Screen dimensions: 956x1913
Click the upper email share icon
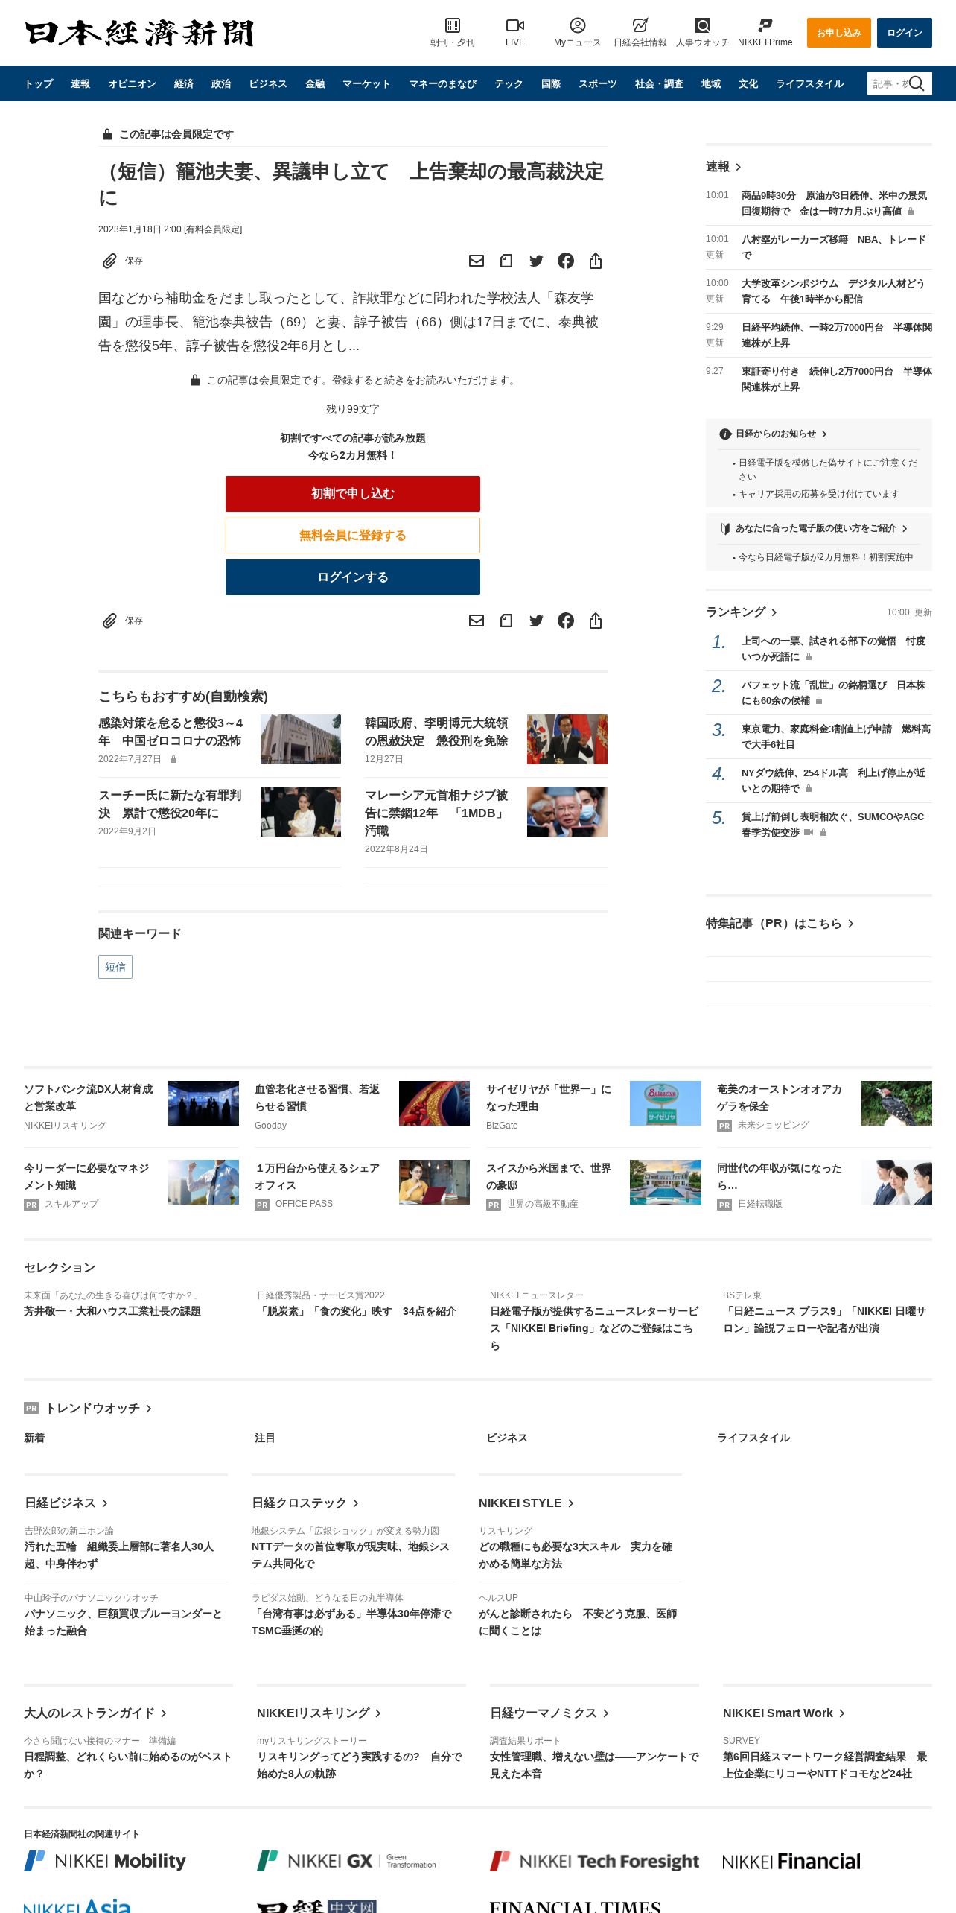tap(477, 261)
